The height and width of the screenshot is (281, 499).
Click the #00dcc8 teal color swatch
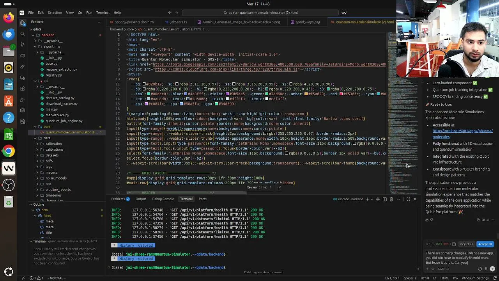(148, 94)
